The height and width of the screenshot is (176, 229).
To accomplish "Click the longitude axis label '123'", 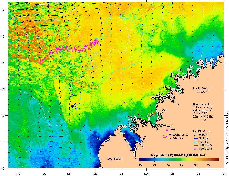I will (x=121, y=173).
